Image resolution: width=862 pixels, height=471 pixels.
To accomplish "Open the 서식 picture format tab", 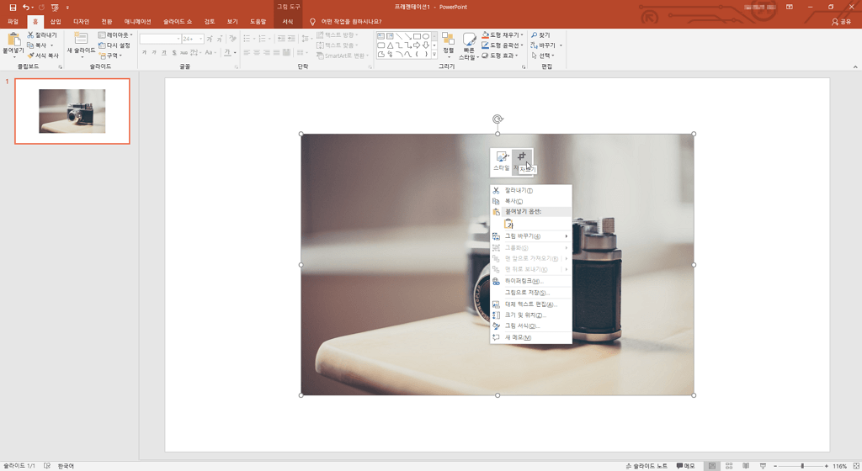I will (288, 21).
